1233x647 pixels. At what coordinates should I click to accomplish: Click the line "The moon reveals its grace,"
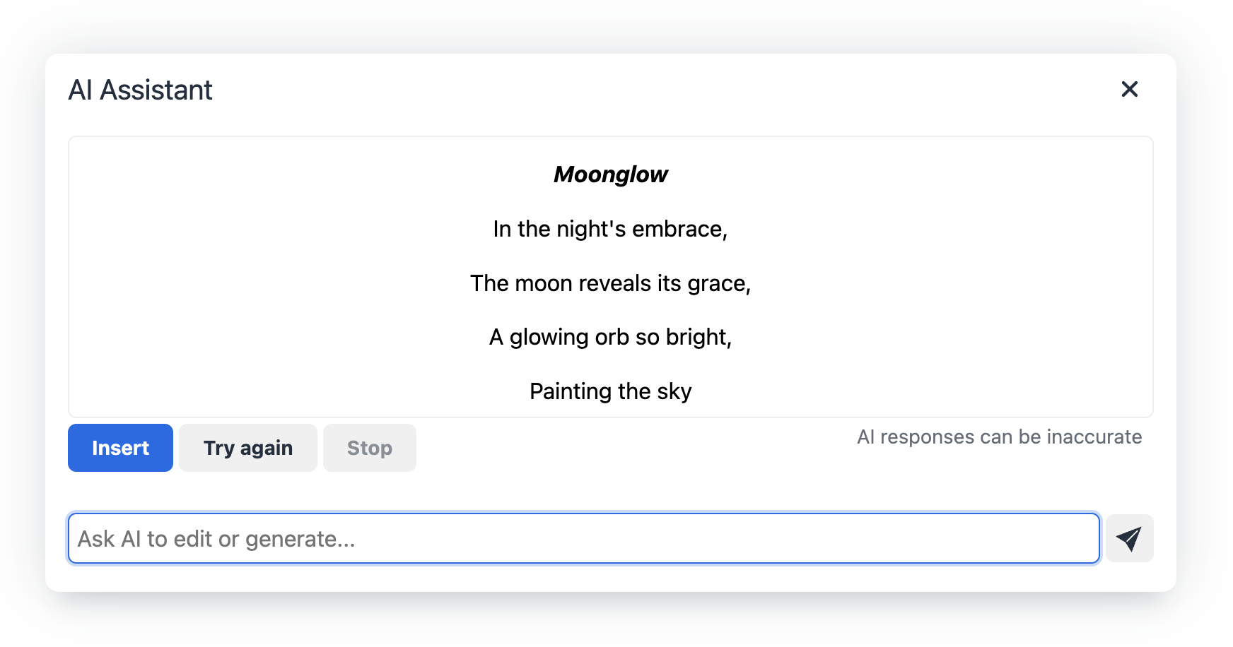tap(610, 283)
